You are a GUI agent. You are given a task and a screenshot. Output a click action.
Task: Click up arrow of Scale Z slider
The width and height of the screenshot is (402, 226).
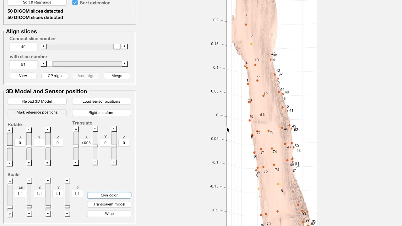click(67, 180)
